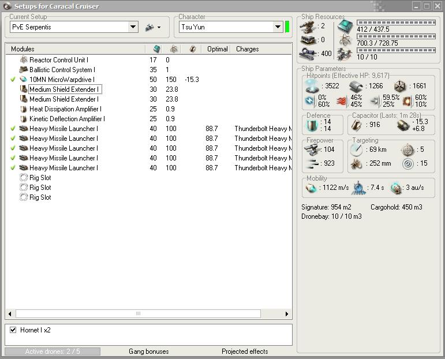Click the drone resource icon beside 10 / 10

(x=345, y=54)
